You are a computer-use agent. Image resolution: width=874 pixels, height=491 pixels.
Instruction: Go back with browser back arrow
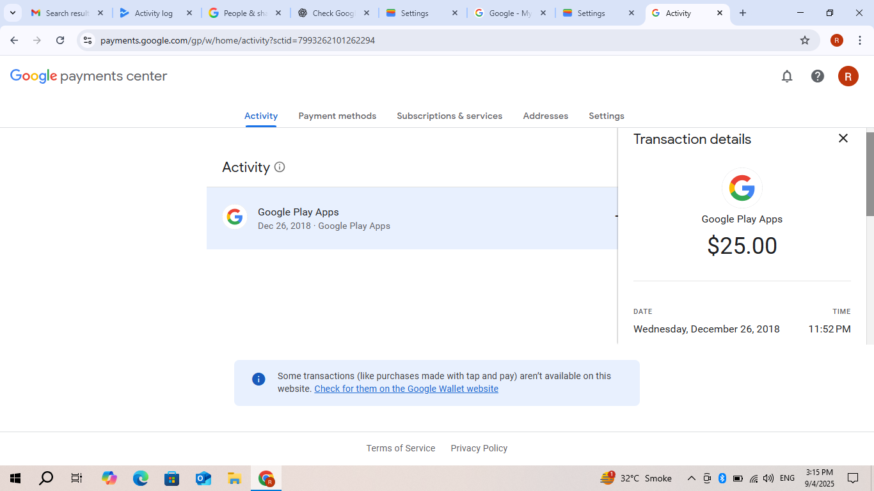pyautogui.click(x=14, y=40)
